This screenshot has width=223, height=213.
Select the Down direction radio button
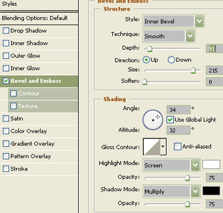tap(171, 60)
